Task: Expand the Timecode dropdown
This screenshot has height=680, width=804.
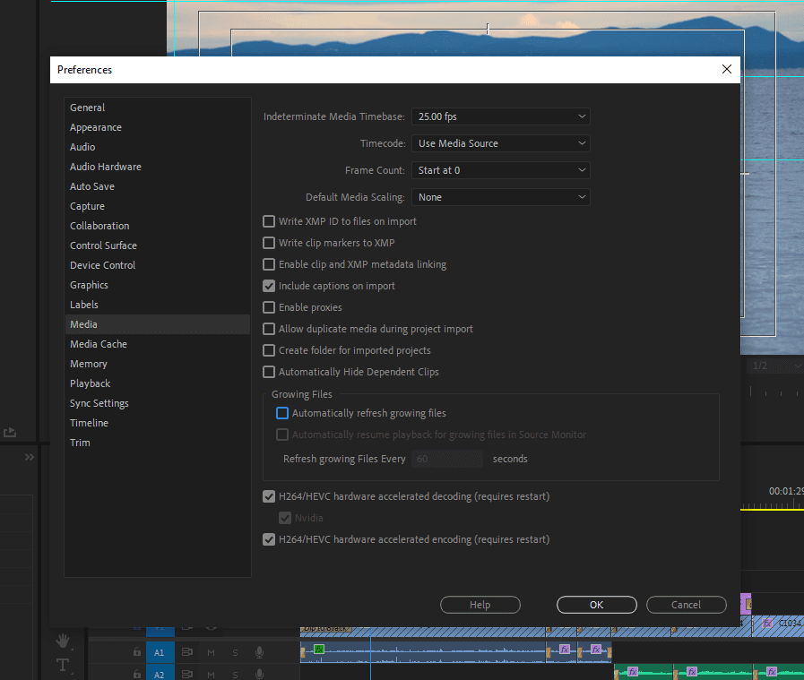Action: (500, 143)
